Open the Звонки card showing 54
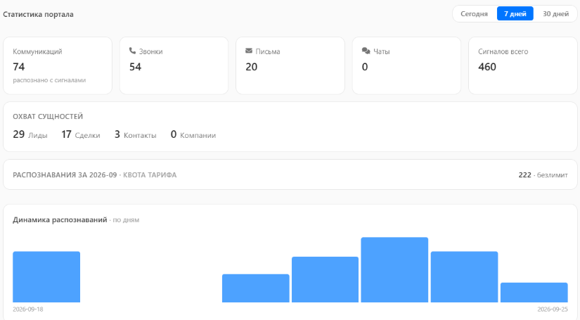580x320 pixels. tap(174, 65)
